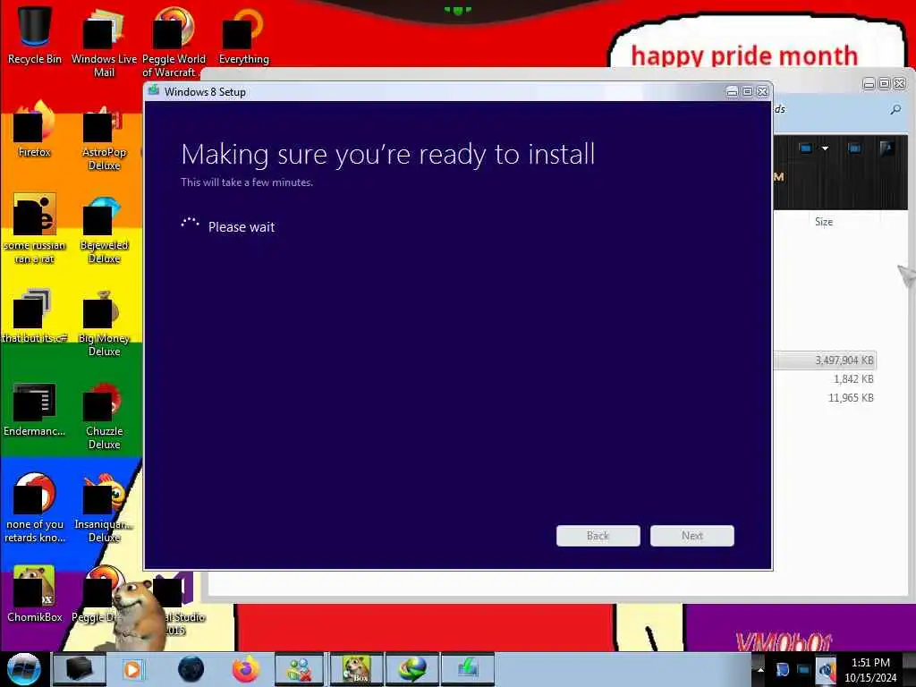The width and height of the screenshot is (916, 687).
Task: Switch to ChomikBox hamster taskbar button
Action: [x=356, y=669]
